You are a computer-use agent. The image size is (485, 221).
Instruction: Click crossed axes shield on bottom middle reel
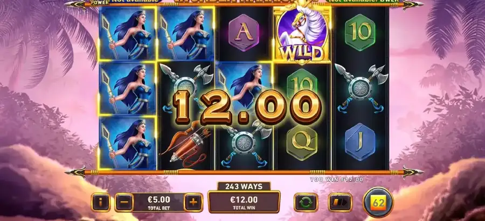tap(244, 143)
